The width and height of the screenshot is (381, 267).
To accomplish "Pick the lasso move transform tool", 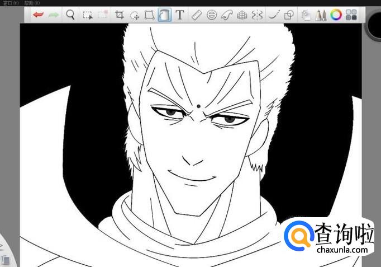I will (x=135, y=15).
